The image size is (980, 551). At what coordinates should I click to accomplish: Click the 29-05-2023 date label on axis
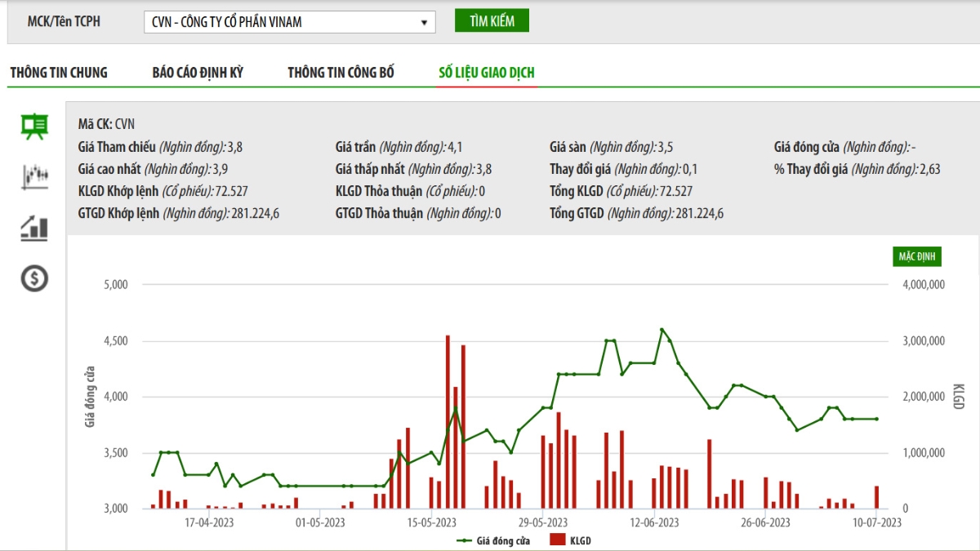coord(543,522)
